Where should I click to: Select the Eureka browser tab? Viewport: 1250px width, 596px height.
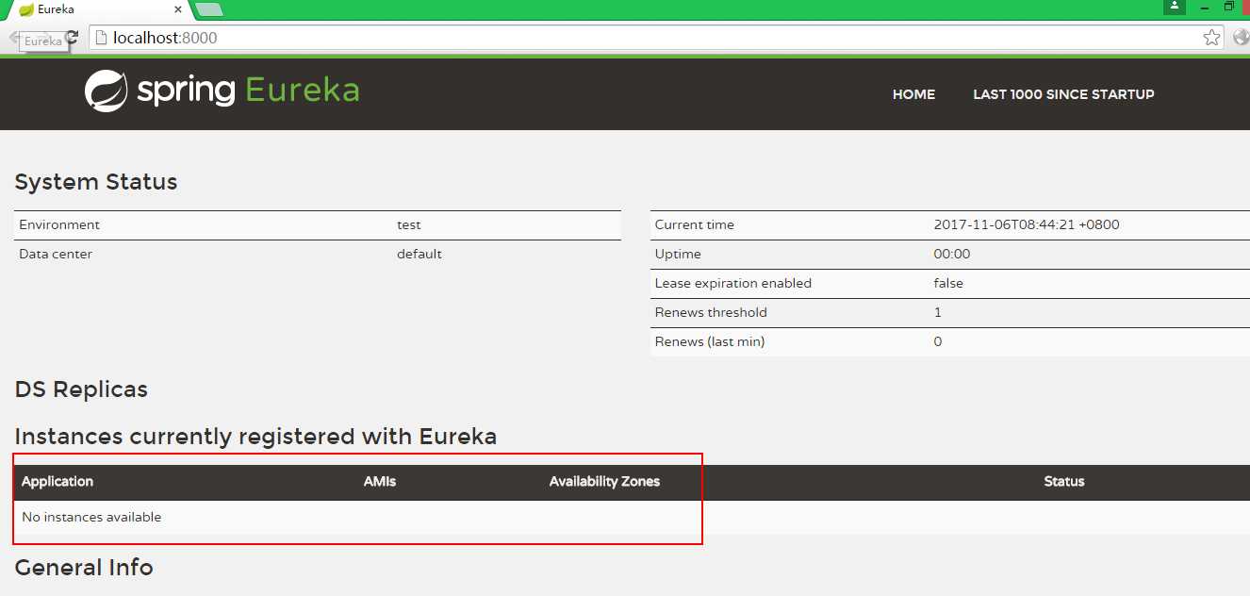click(99, 9)
